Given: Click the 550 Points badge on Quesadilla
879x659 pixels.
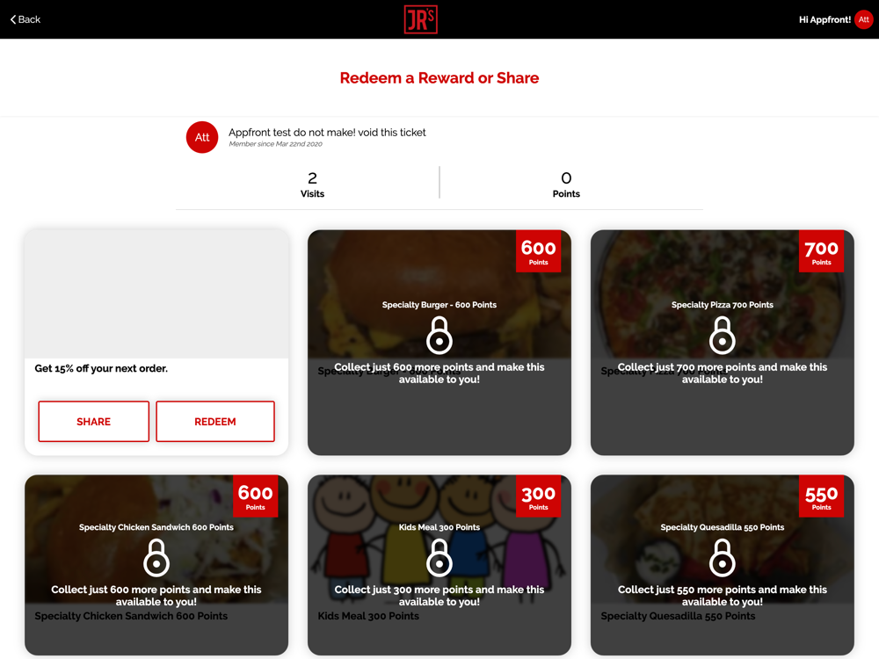Looking at the screenshot, I should 821,496.
